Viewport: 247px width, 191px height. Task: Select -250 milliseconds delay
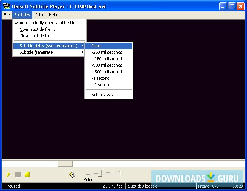[x=109, y=52]
